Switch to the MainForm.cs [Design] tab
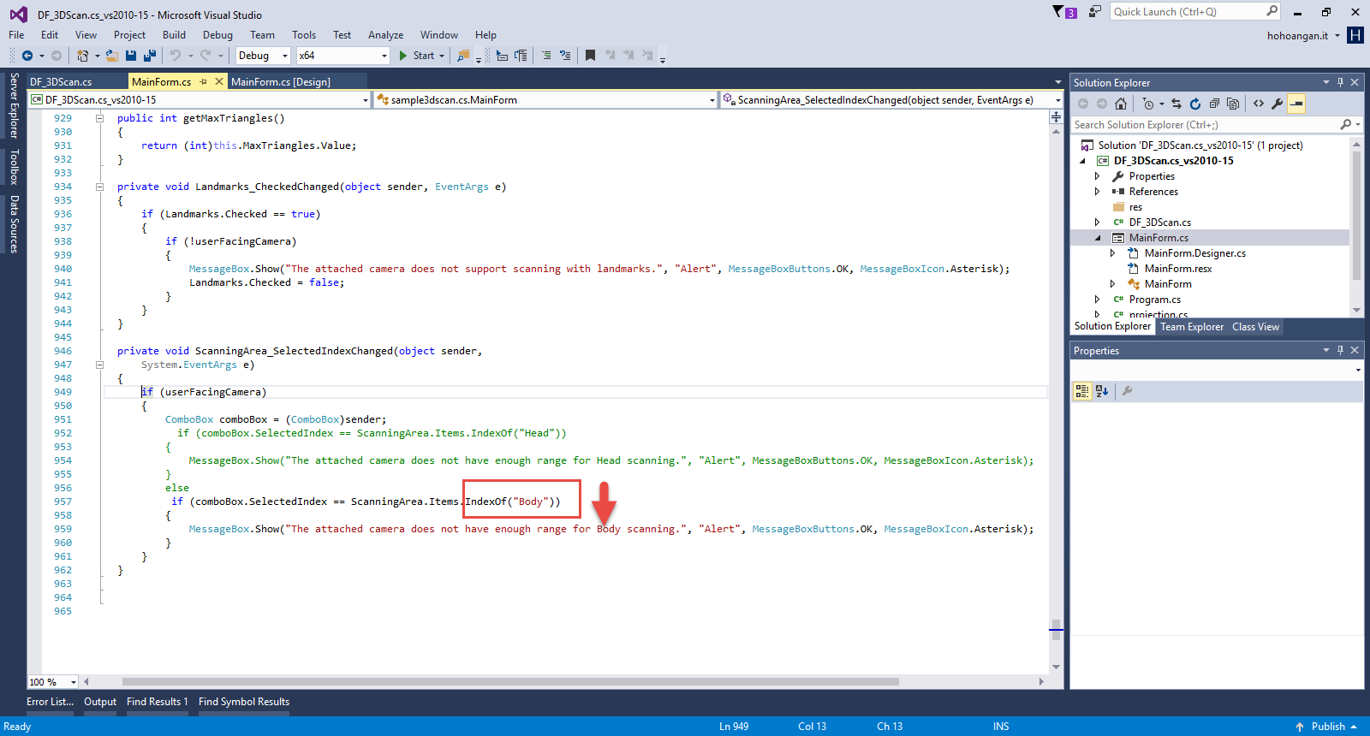This screenshot has width=1370, height=736. click(x=281, y=82)
